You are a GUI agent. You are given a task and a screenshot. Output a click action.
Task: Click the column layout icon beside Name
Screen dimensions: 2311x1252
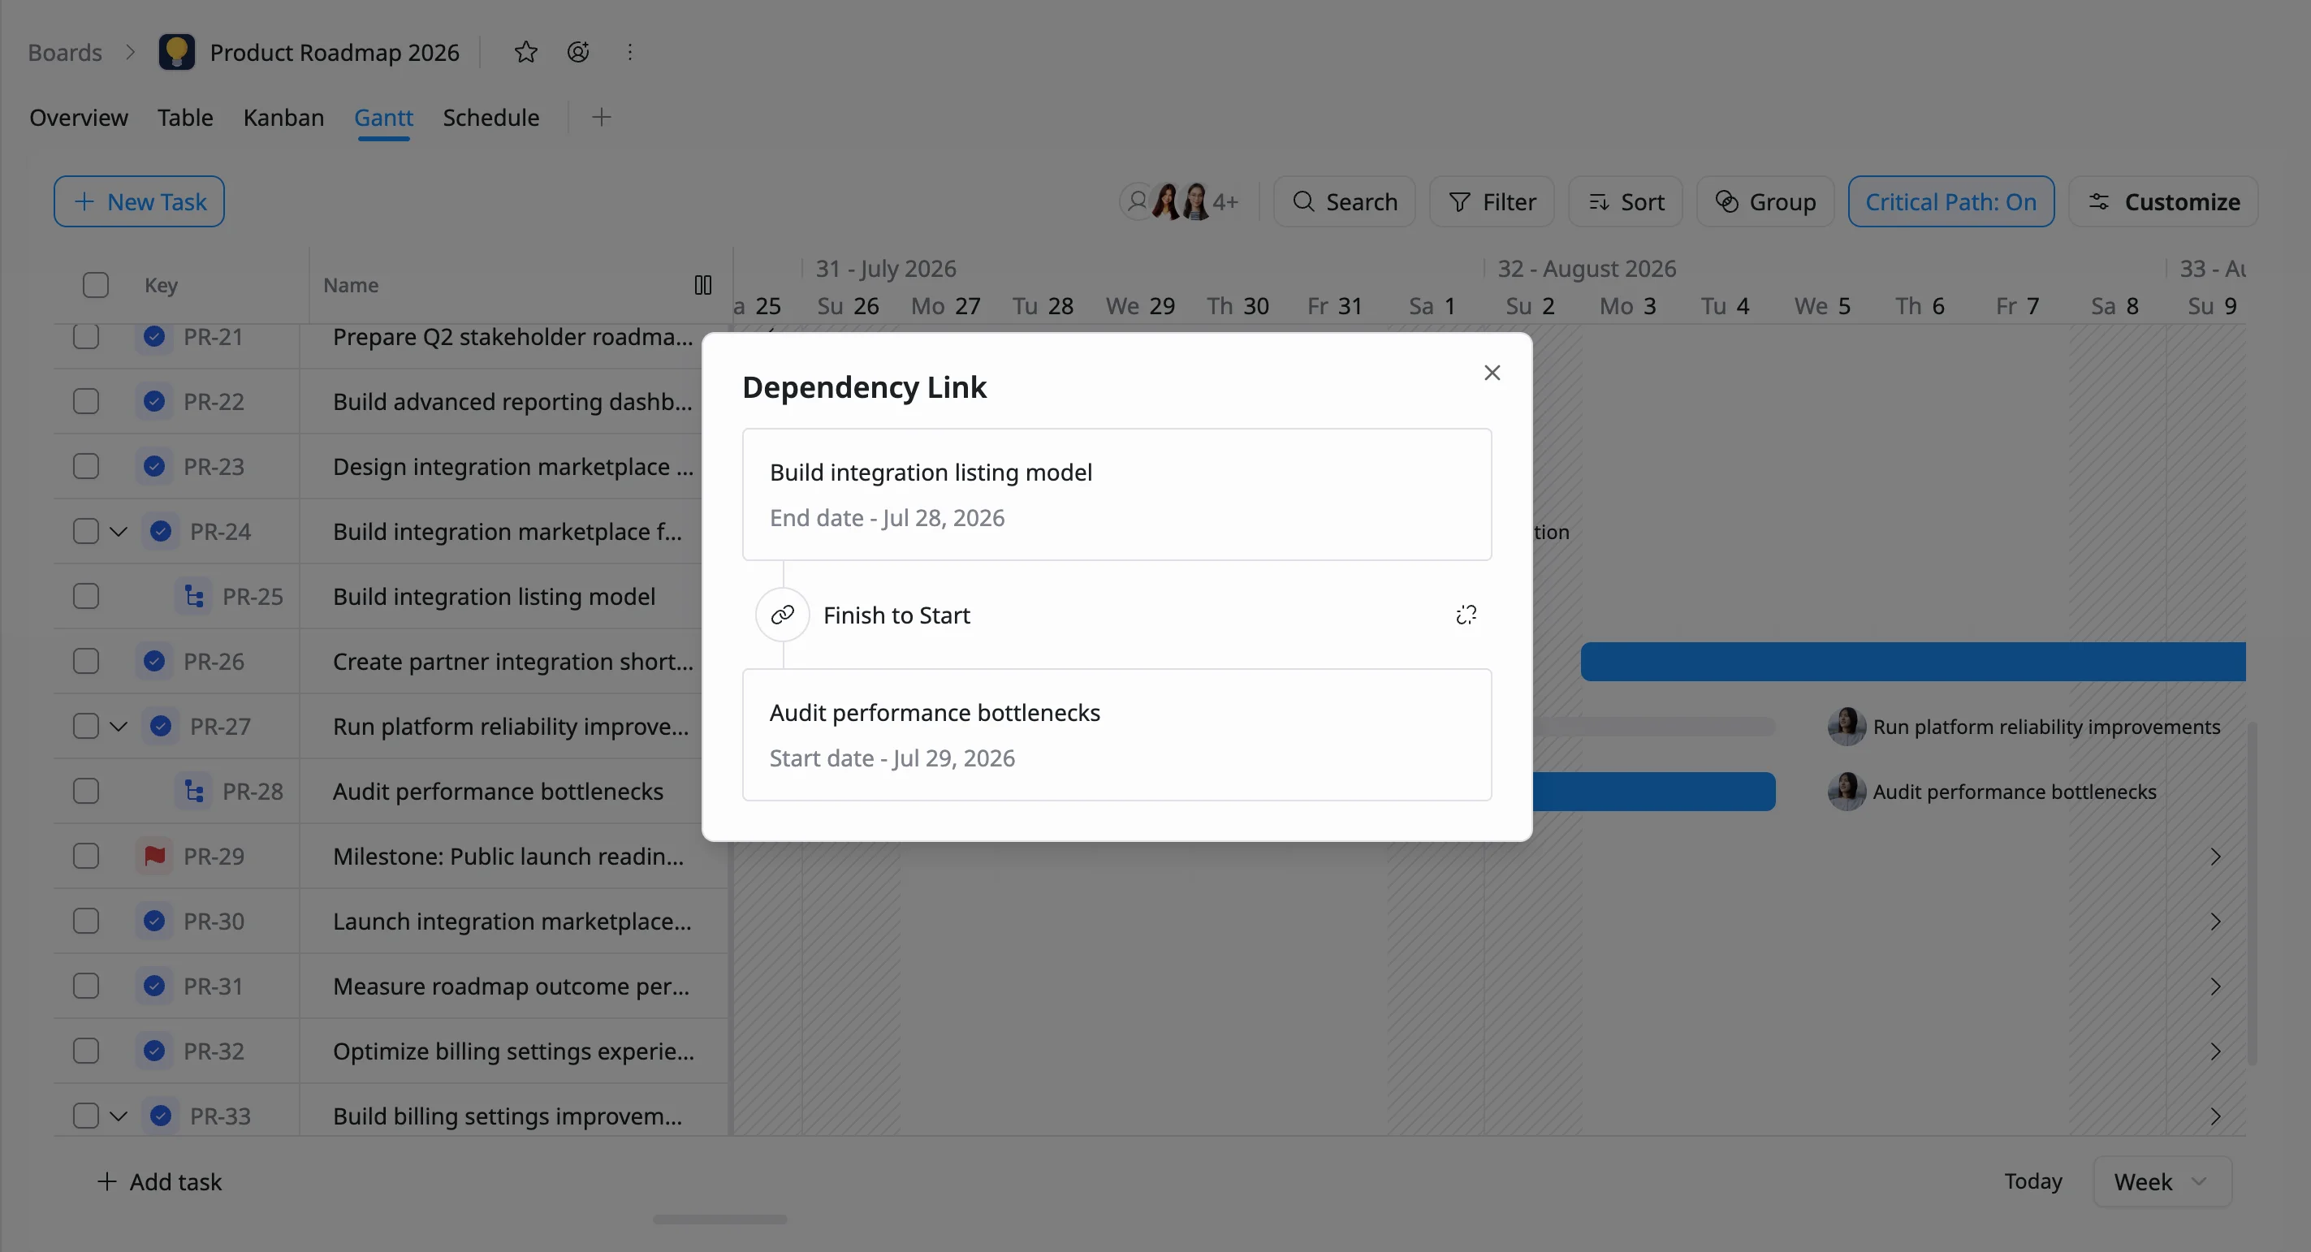tap(703, 285)
